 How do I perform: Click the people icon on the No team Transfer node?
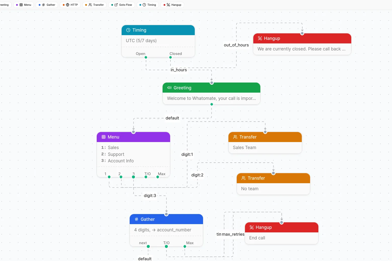point(243,178)
